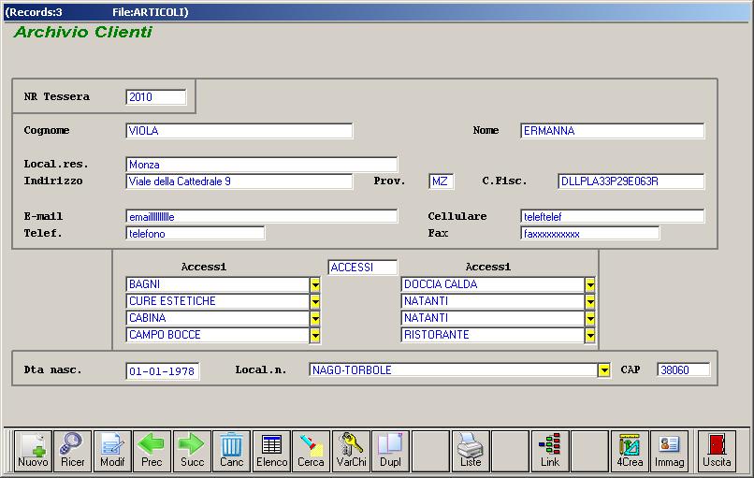Open the NAGO-TORBOLE Local.n. dropdown arrow
Image resolution: width=754 pixels, height=478 pixels.
click(x=604, y=370)
